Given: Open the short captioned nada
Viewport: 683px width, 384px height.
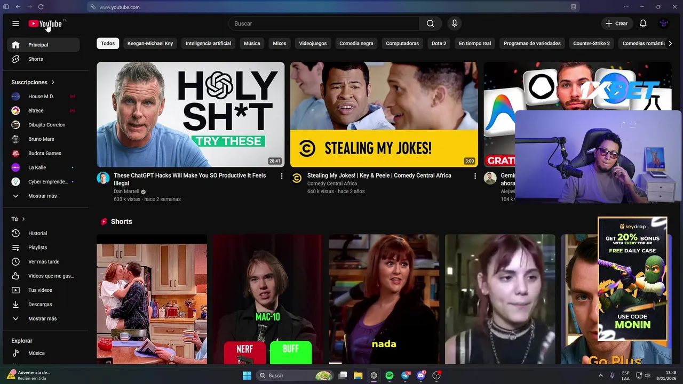Looking at the screenshot, I should pyautogui.click(x=384, y=299).
